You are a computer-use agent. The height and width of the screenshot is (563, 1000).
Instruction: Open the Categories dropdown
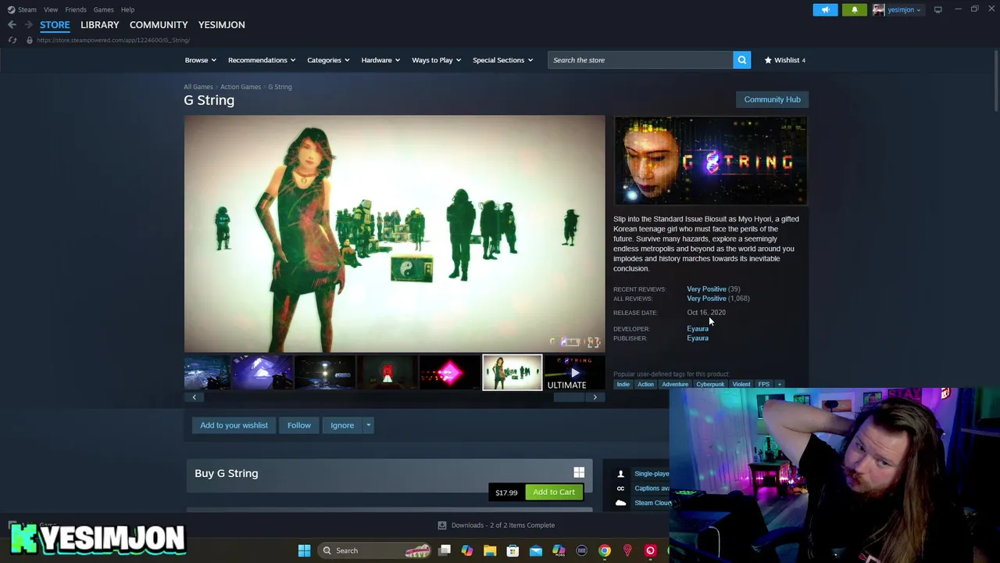pos(328,60)
